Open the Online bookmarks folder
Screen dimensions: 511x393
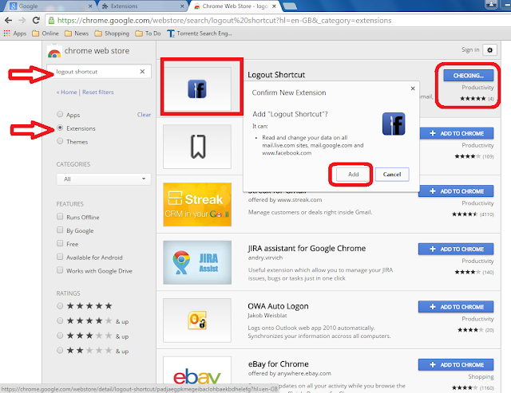click(x=46, y=33)
